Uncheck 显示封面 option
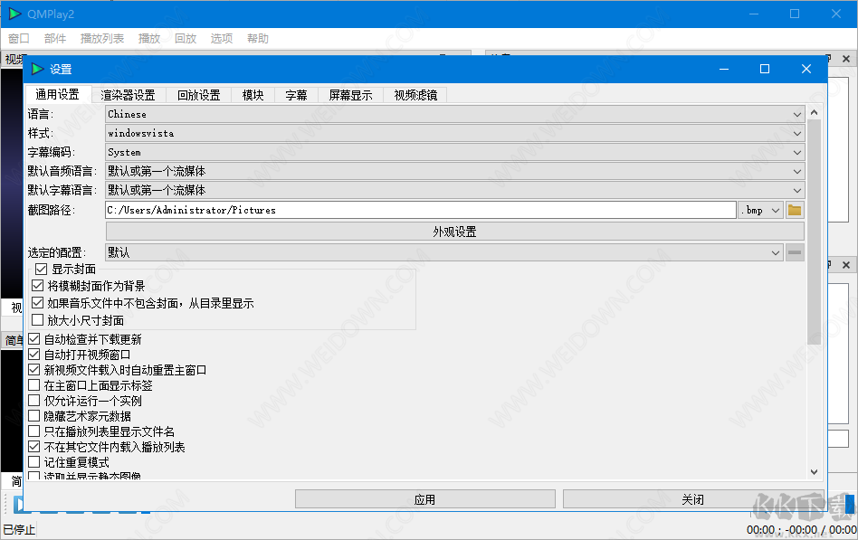This screenshot has height=540, width=858. 42,269
